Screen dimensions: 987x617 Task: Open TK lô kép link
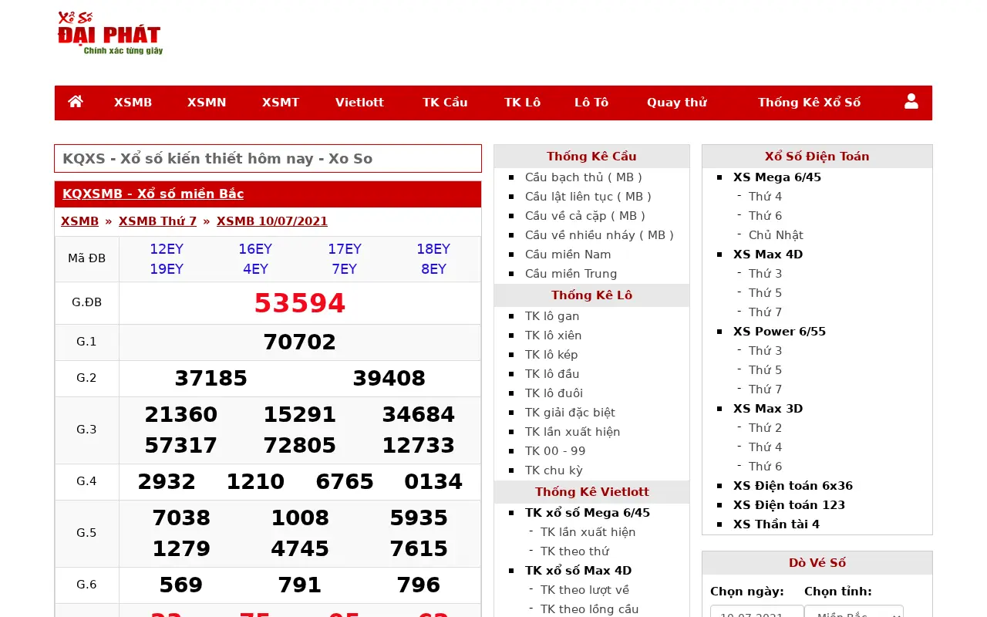click(551, 355)
